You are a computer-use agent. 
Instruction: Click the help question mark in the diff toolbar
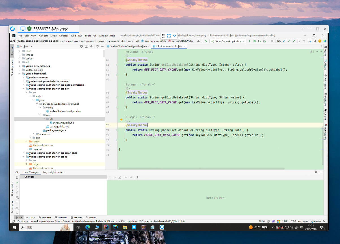(x=137, y=177)
